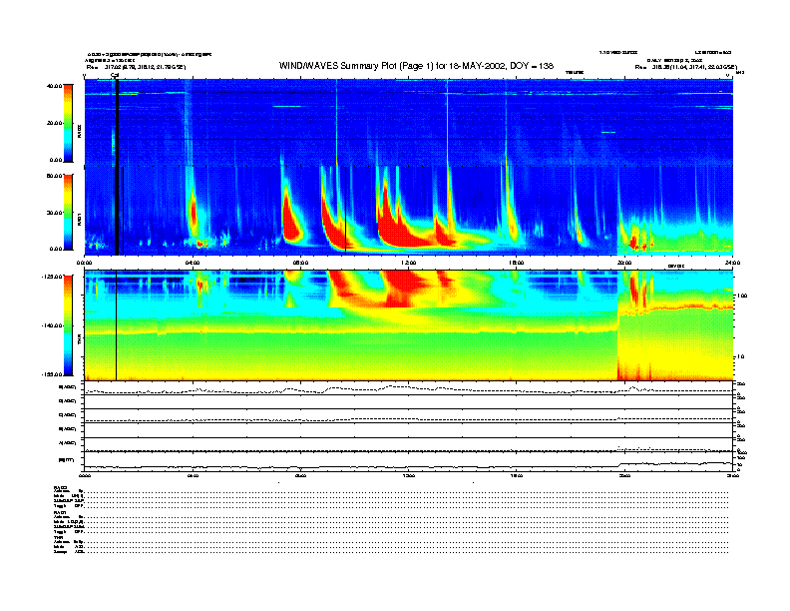The height and width of the screenshot is (611, 790).
Task: Click the RAD1 color scale bar
Action: [x=68, y=212]
